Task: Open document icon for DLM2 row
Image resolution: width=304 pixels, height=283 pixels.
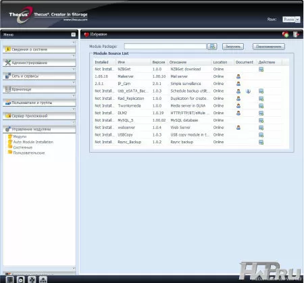Action: pos(238,113)
